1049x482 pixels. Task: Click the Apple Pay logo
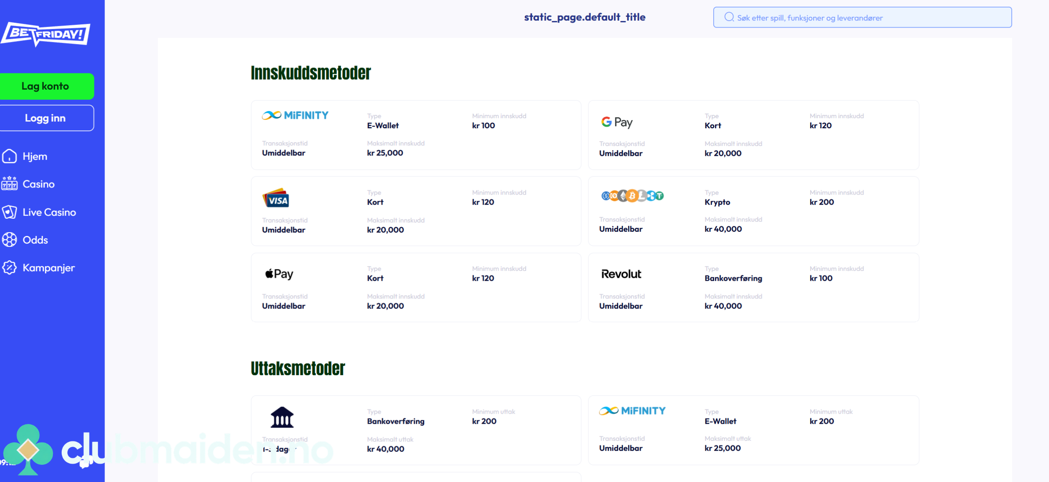(279, 274)
